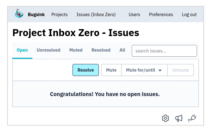Screen dimensions: 212x133
Task: Open Issues (Inbox Zero) nav link
Action: pyautogui.click(x=96, y=14)
